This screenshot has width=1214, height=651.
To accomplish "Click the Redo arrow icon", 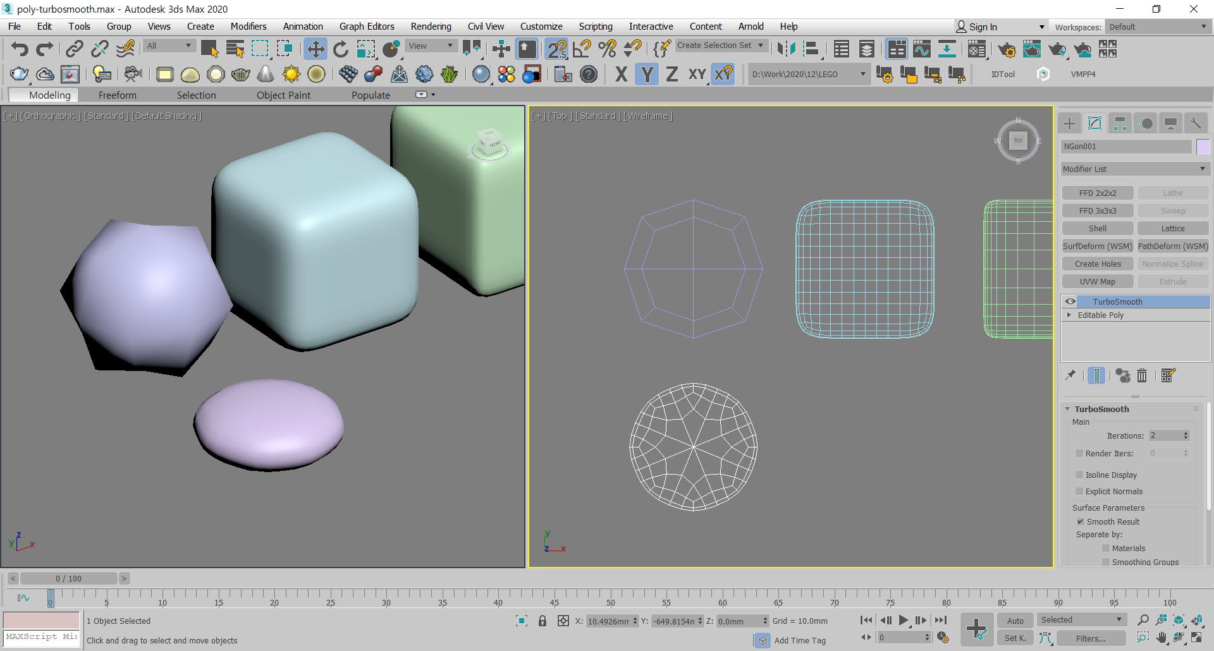I will [44, 49].
